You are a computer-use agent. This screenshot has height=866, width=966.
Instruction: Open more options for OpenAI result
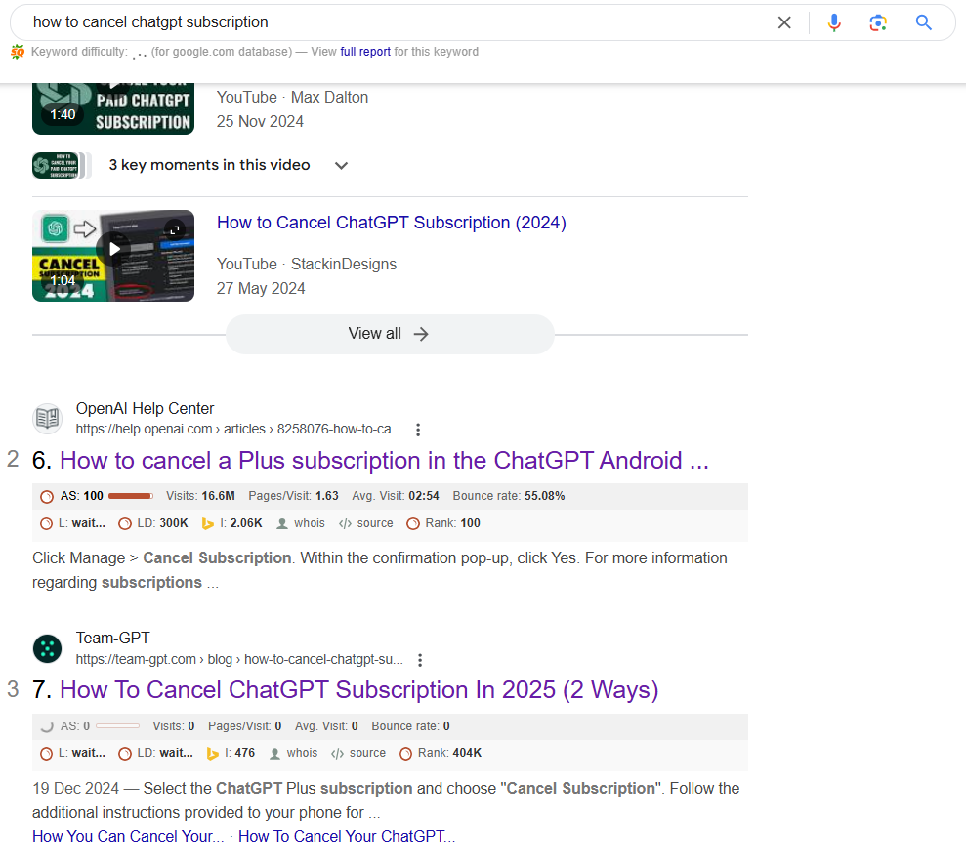coord(418,430)
